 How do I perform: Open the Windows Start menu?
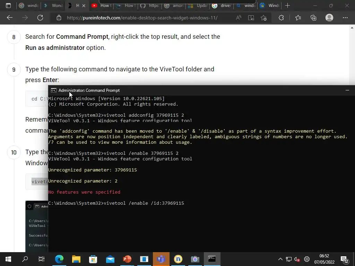pos(8,259)
